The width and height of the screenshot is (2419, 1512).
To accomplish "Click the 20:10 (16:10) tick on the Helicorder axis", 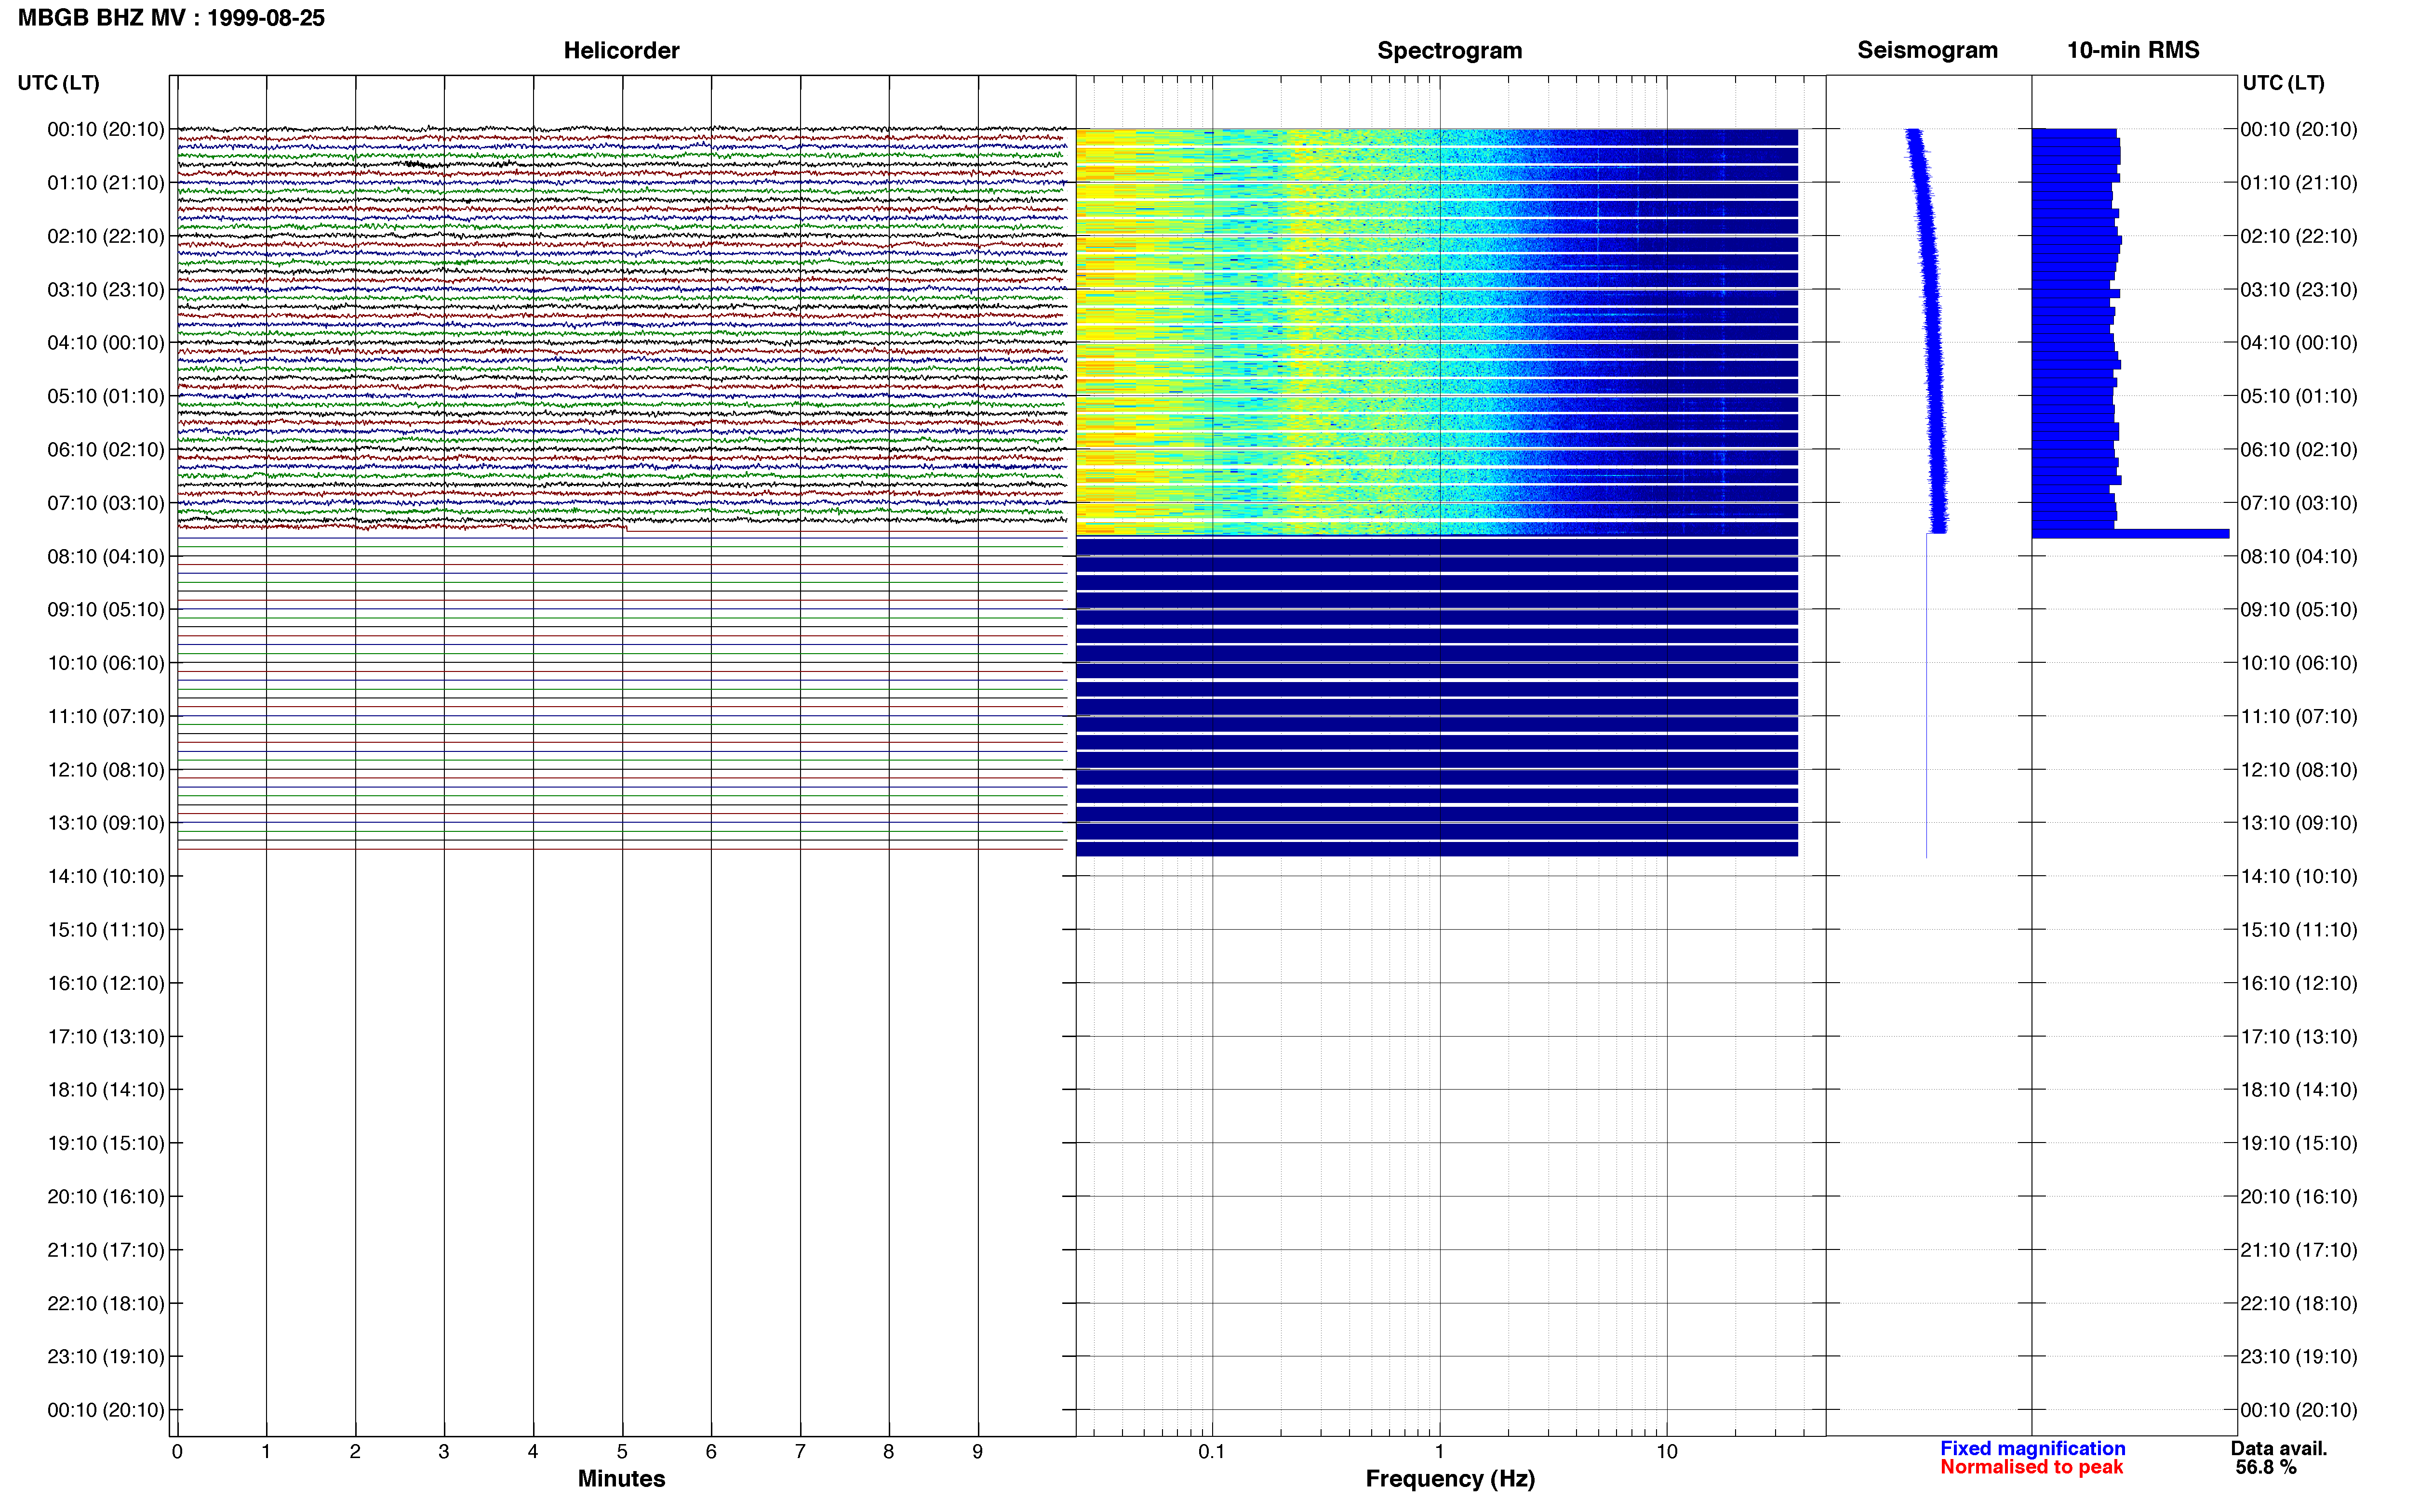I will click(x=106, y=1197).
